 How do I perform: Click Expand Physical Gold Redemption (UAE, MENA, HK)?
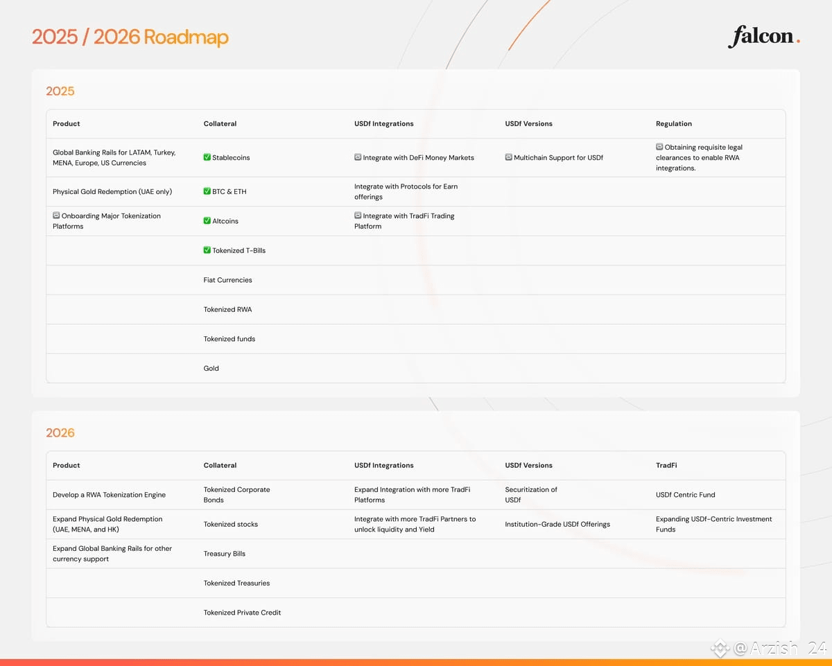pyautogui.click(x=107, y=524)
